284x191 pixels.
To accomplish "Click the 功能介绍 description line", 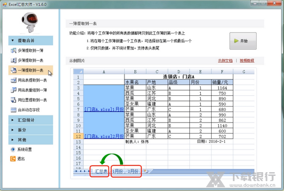I will coord(127,33).
